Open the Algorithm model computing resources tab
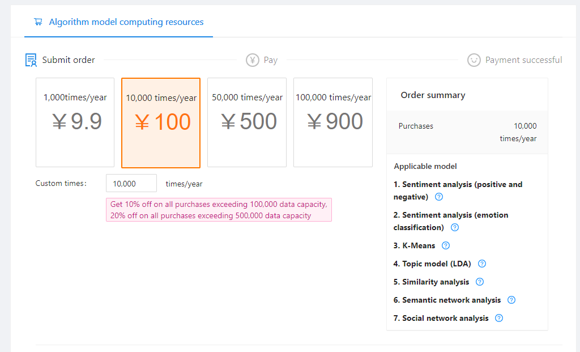Viewport: 580px width, 352px height. [126, 22]
